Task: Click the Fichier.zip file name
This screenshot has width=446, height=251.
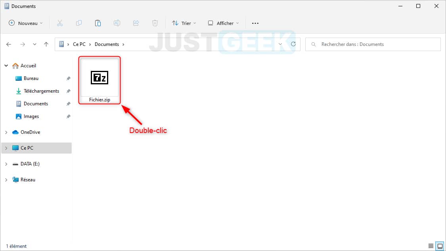Action: (x=100, y=100)
